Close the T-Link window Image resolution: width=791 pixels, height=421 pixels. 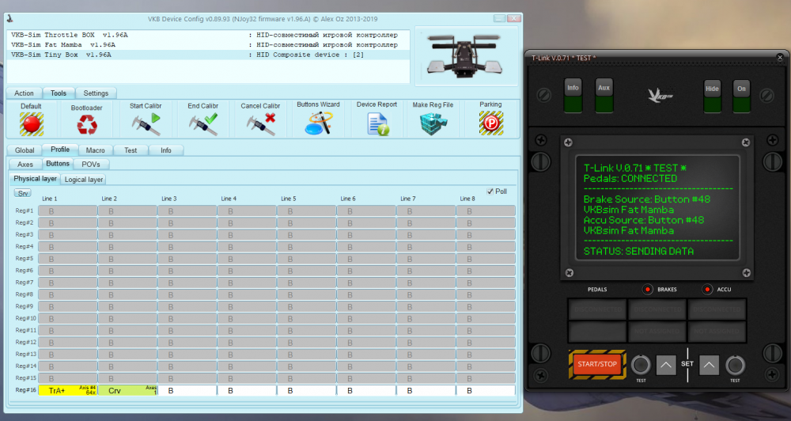click(x=780, y=58)
